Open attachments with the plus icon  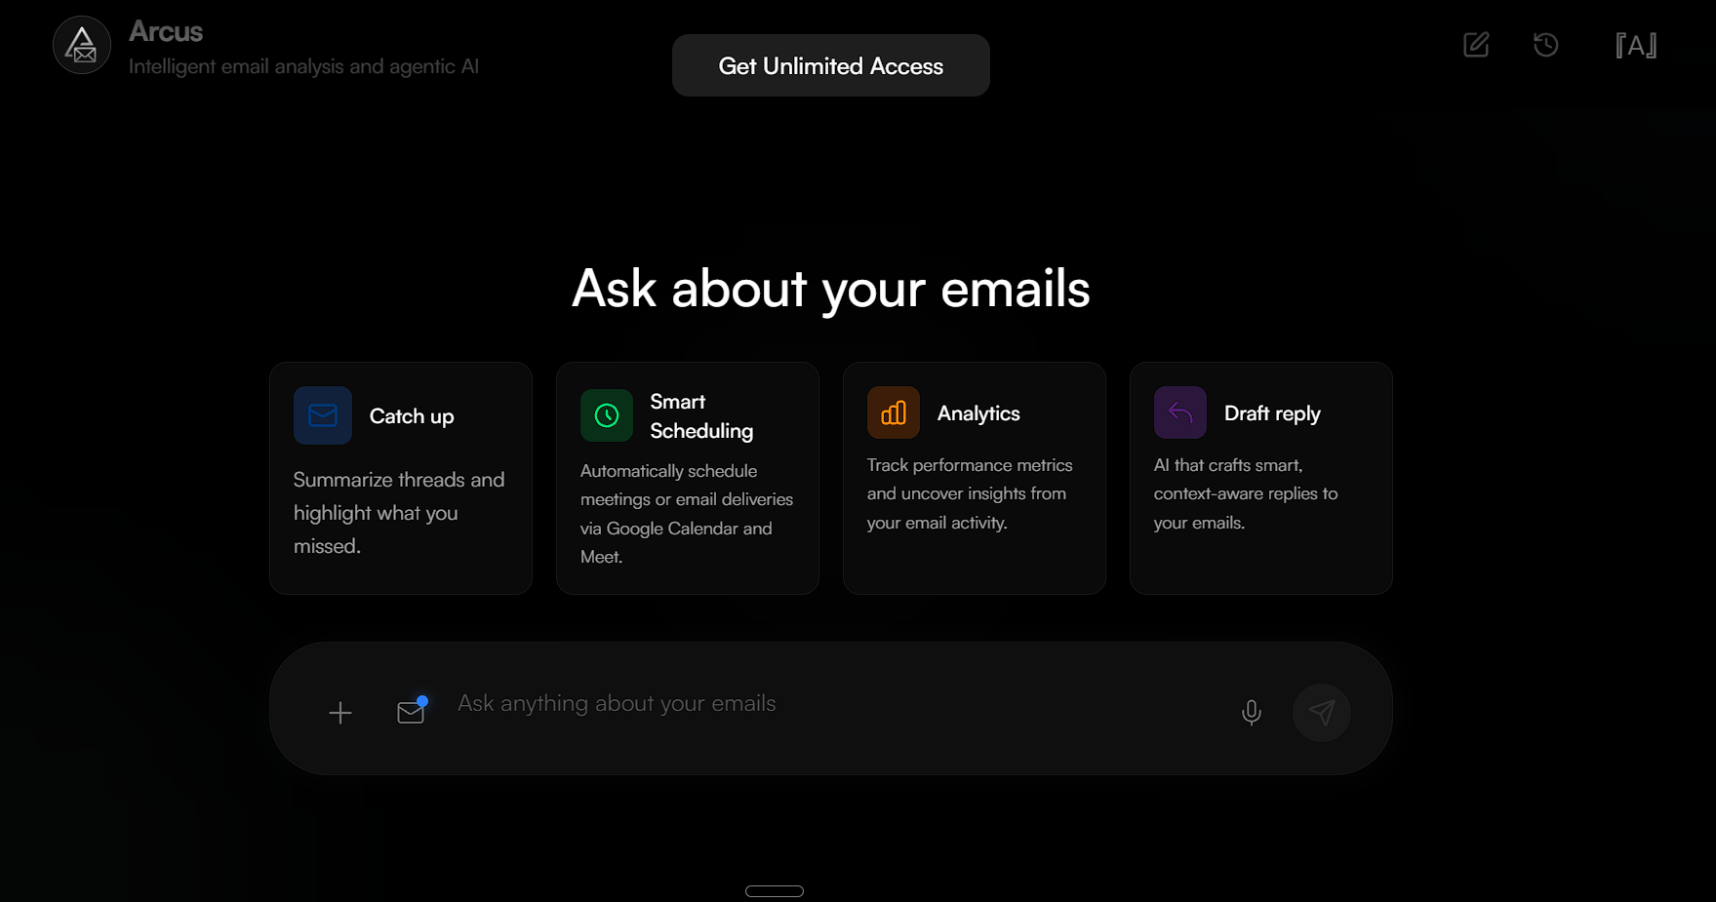pos(339,712)
